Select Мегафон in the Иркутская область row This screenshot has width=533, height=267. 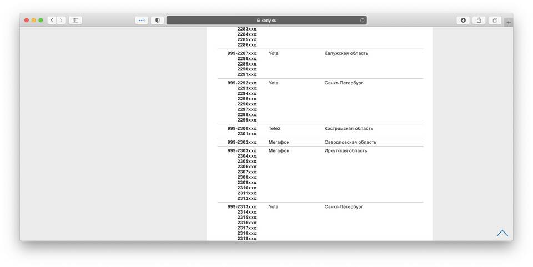click(x=279, y=151)
